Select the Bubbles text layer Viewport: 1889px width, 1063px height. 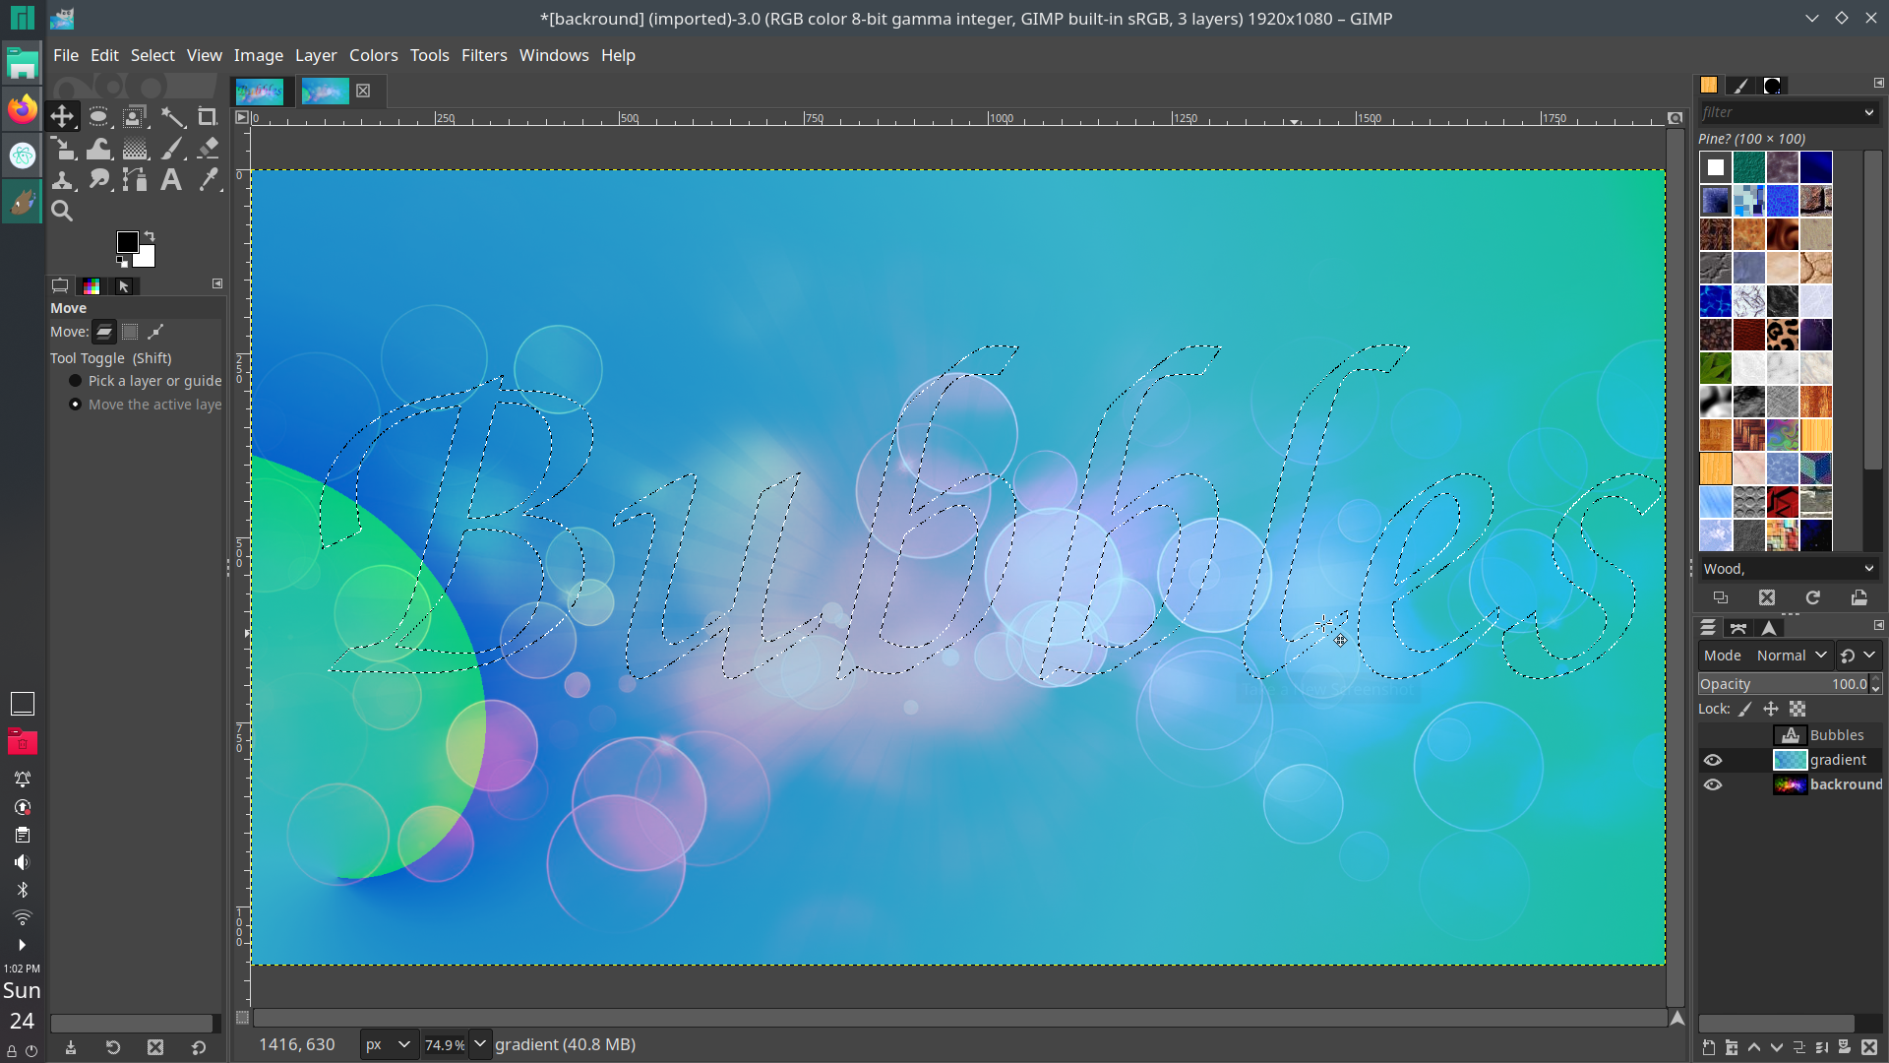[1836, 735]
